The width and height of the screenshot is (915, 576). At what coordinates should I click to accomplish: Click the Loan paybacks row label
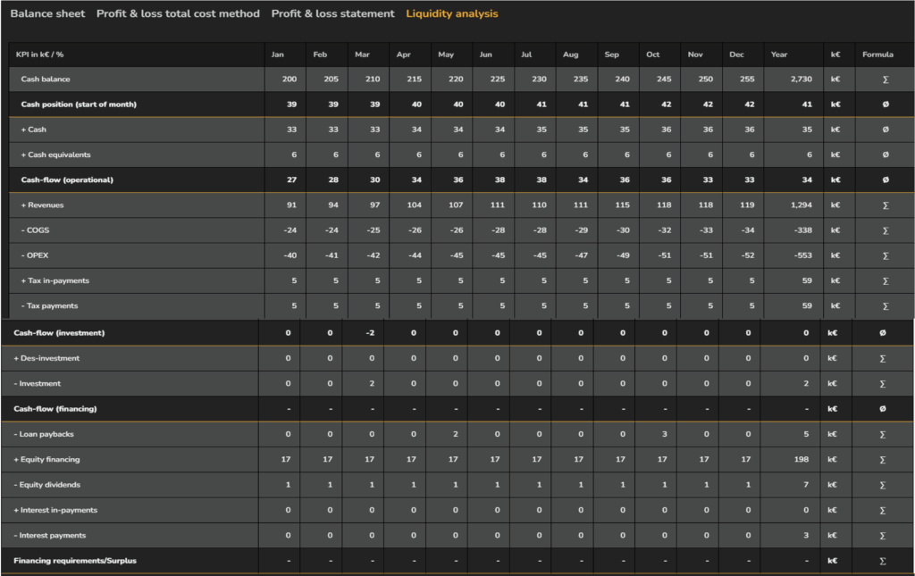[44, 434]
